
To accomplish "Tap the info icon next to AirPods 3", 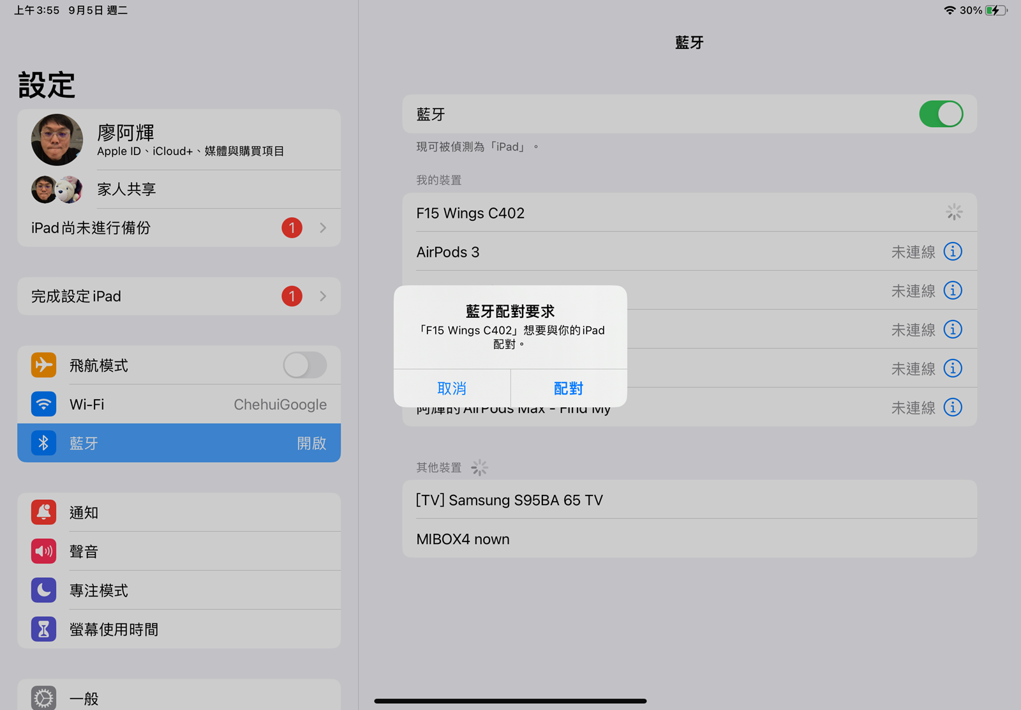I will coord(952,252).
